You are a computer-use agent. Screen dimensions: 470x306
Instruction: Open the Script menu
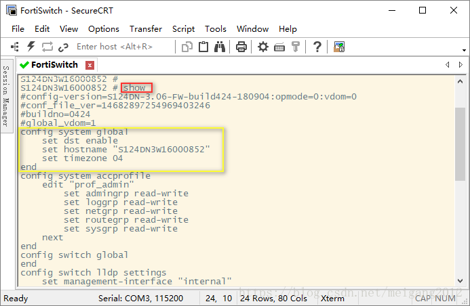[x=183, y=29]
